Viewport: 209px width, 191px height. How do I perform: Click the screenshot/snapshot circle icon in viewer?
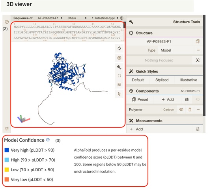tap(119, 58)
